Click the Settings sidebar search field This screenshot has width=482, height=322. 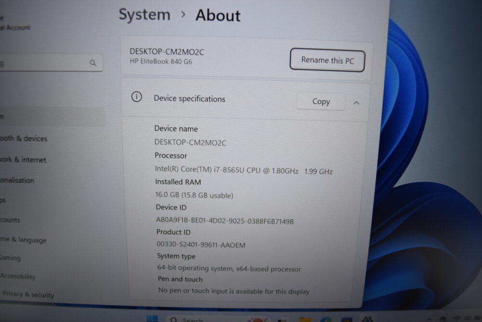[x=51, y=63]
